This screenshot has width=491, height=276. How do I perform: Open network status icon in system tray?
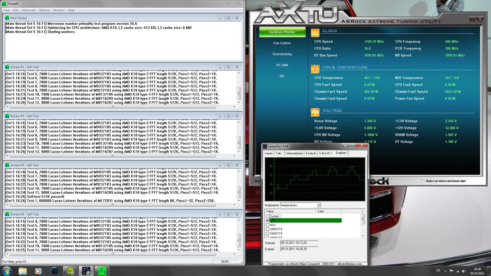pos(458,271)
